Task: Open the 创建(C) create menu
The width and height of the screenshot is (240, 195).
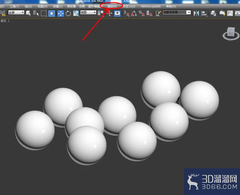Action: pyautogui.click(x=58, y=6)
